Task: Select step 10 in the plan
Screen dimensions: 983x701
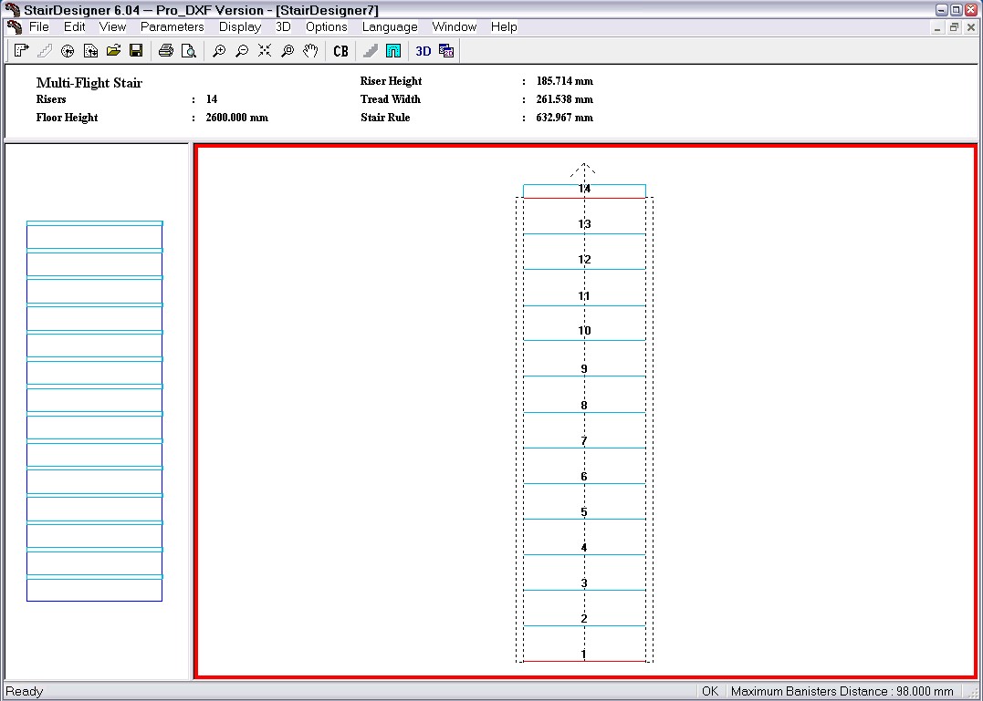Action: (584, 331)
